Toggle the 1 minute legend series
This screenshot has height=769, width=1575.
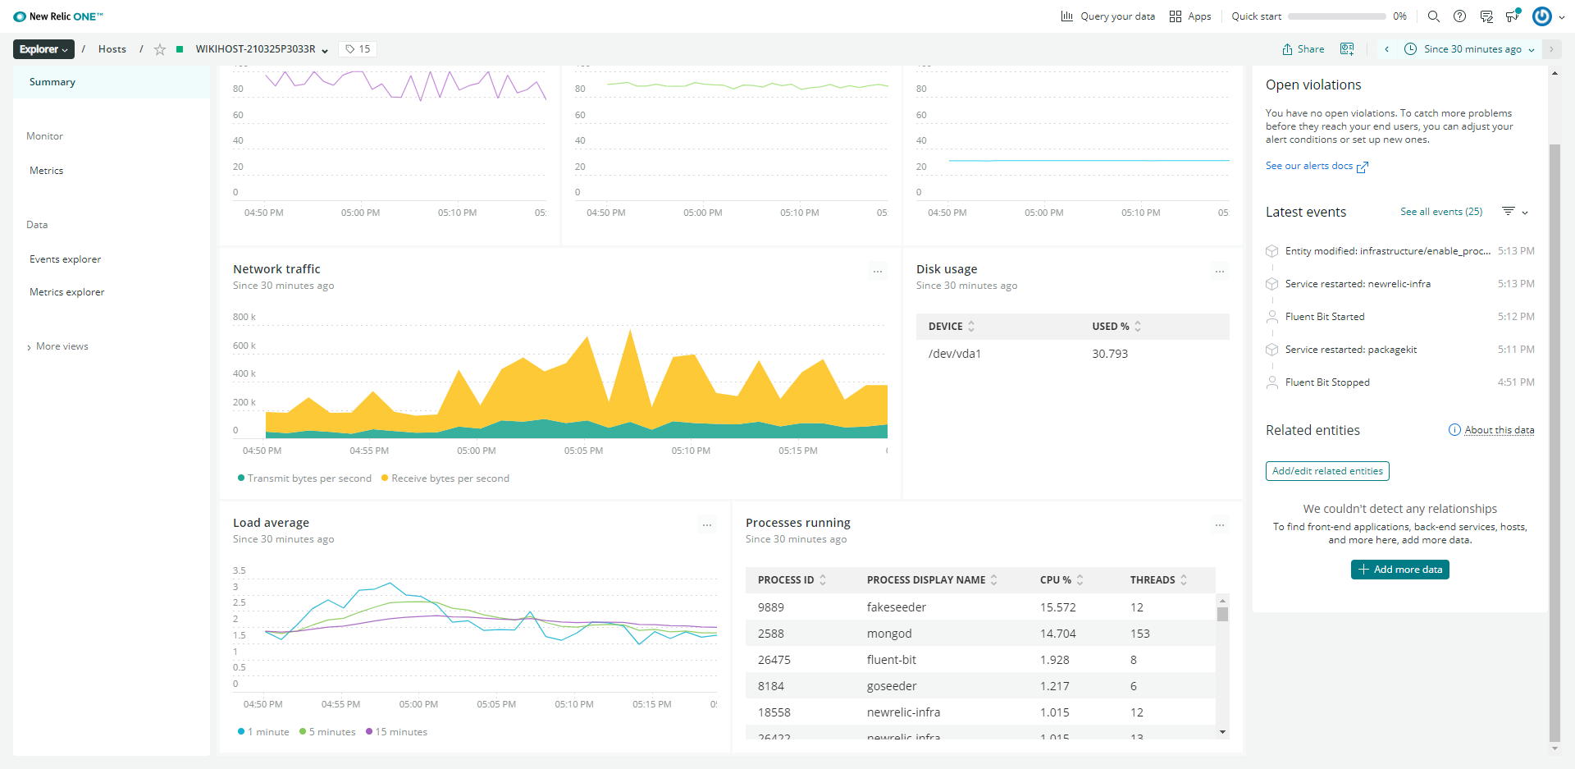click(263, 732)
